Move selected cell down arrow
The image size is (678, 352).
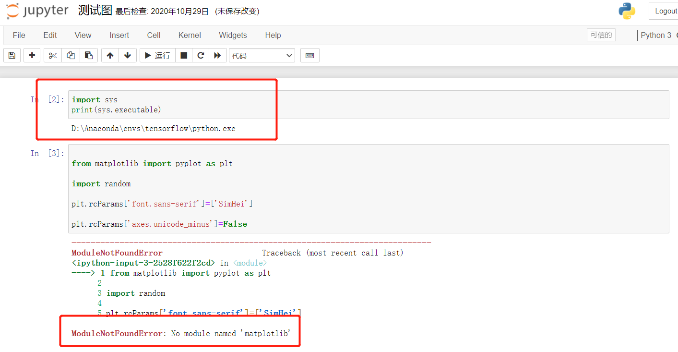128,55
